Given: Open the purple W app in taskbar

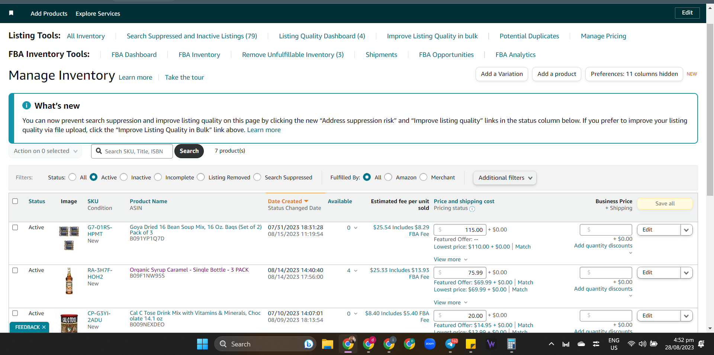Looking at the screenshot, I should pyautogui.click(x=491, y=344).
